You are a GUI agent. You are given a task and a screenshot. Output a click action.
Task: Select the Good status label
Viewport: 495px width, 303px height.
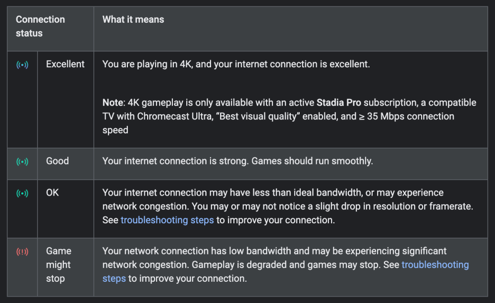point(57,161)
